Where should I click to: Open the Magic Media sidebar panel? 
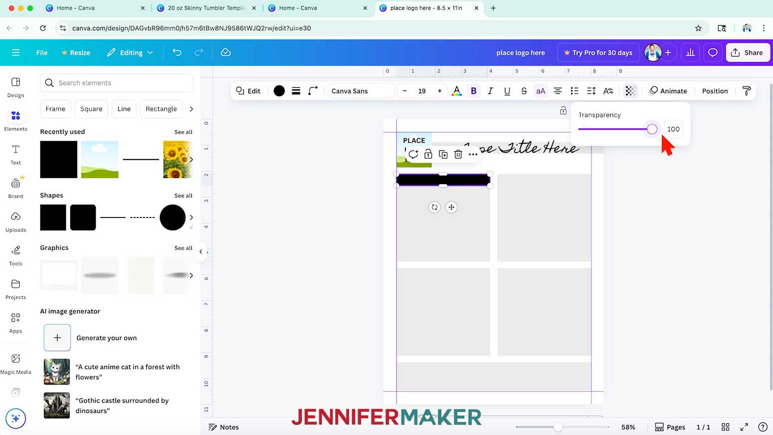click(15, 364)
